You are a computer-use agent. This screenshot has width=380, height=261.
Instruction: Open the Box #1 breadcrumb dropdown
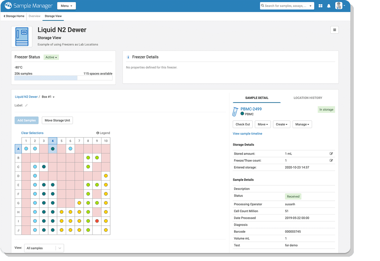pyautogui.click(x=48, y=97)
